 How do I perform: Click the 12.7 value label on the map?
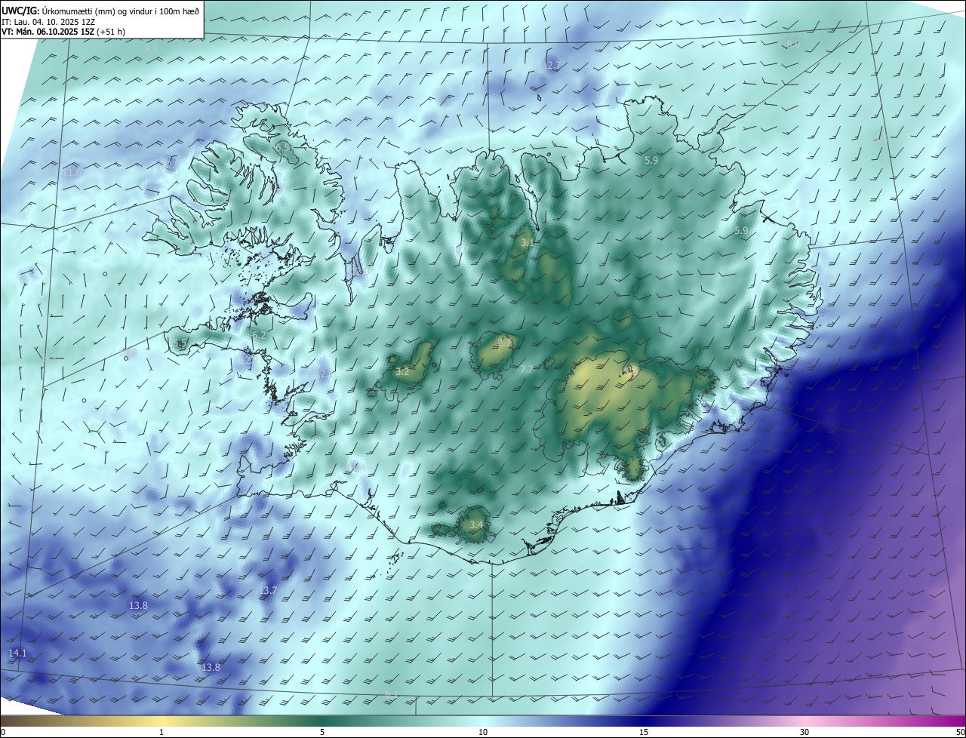click(x=552, y=66)
